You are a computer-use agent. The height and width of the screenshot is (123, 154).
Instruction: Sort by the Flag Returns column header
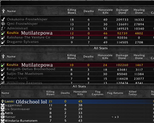(115, 93)
